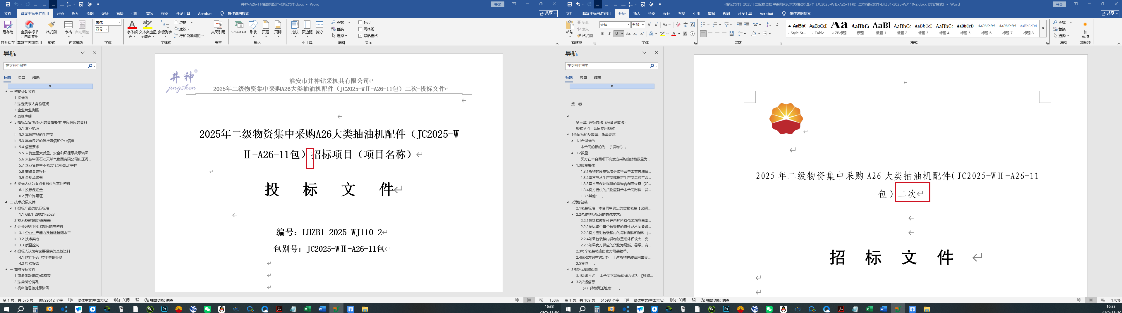Screen dimensions: 1122x313
Task: Insert a SmartArt graphic
Action: tap(239, 27)
